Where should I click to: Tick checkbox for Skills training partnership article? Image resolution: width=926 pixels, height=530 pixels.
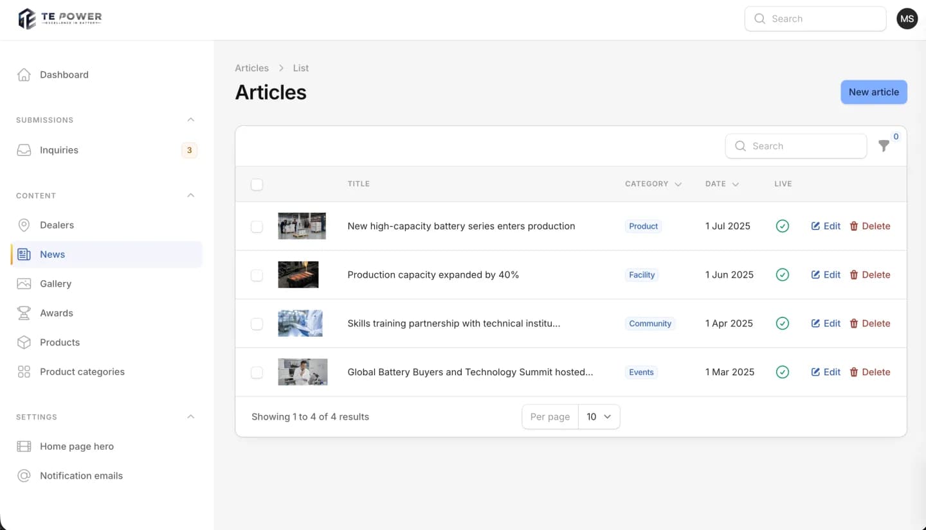[x=257, y=324]
